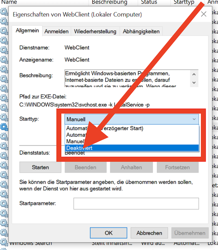The image size is (218, 250).
Task: Confirm with the OK button
Action: coord(109,233)
